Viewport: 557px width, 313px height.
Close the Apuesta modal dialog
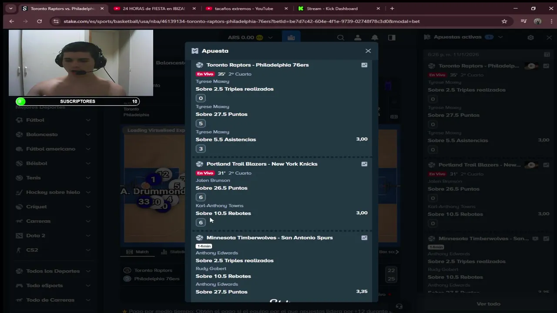coord(368,51)
